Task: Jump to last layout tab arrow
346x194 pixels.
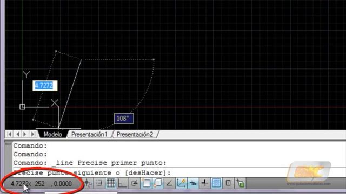Action: (x=33, y=134)
